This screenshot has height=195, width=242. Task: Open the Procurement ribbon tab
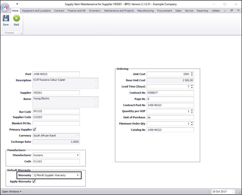coord(165,11)
